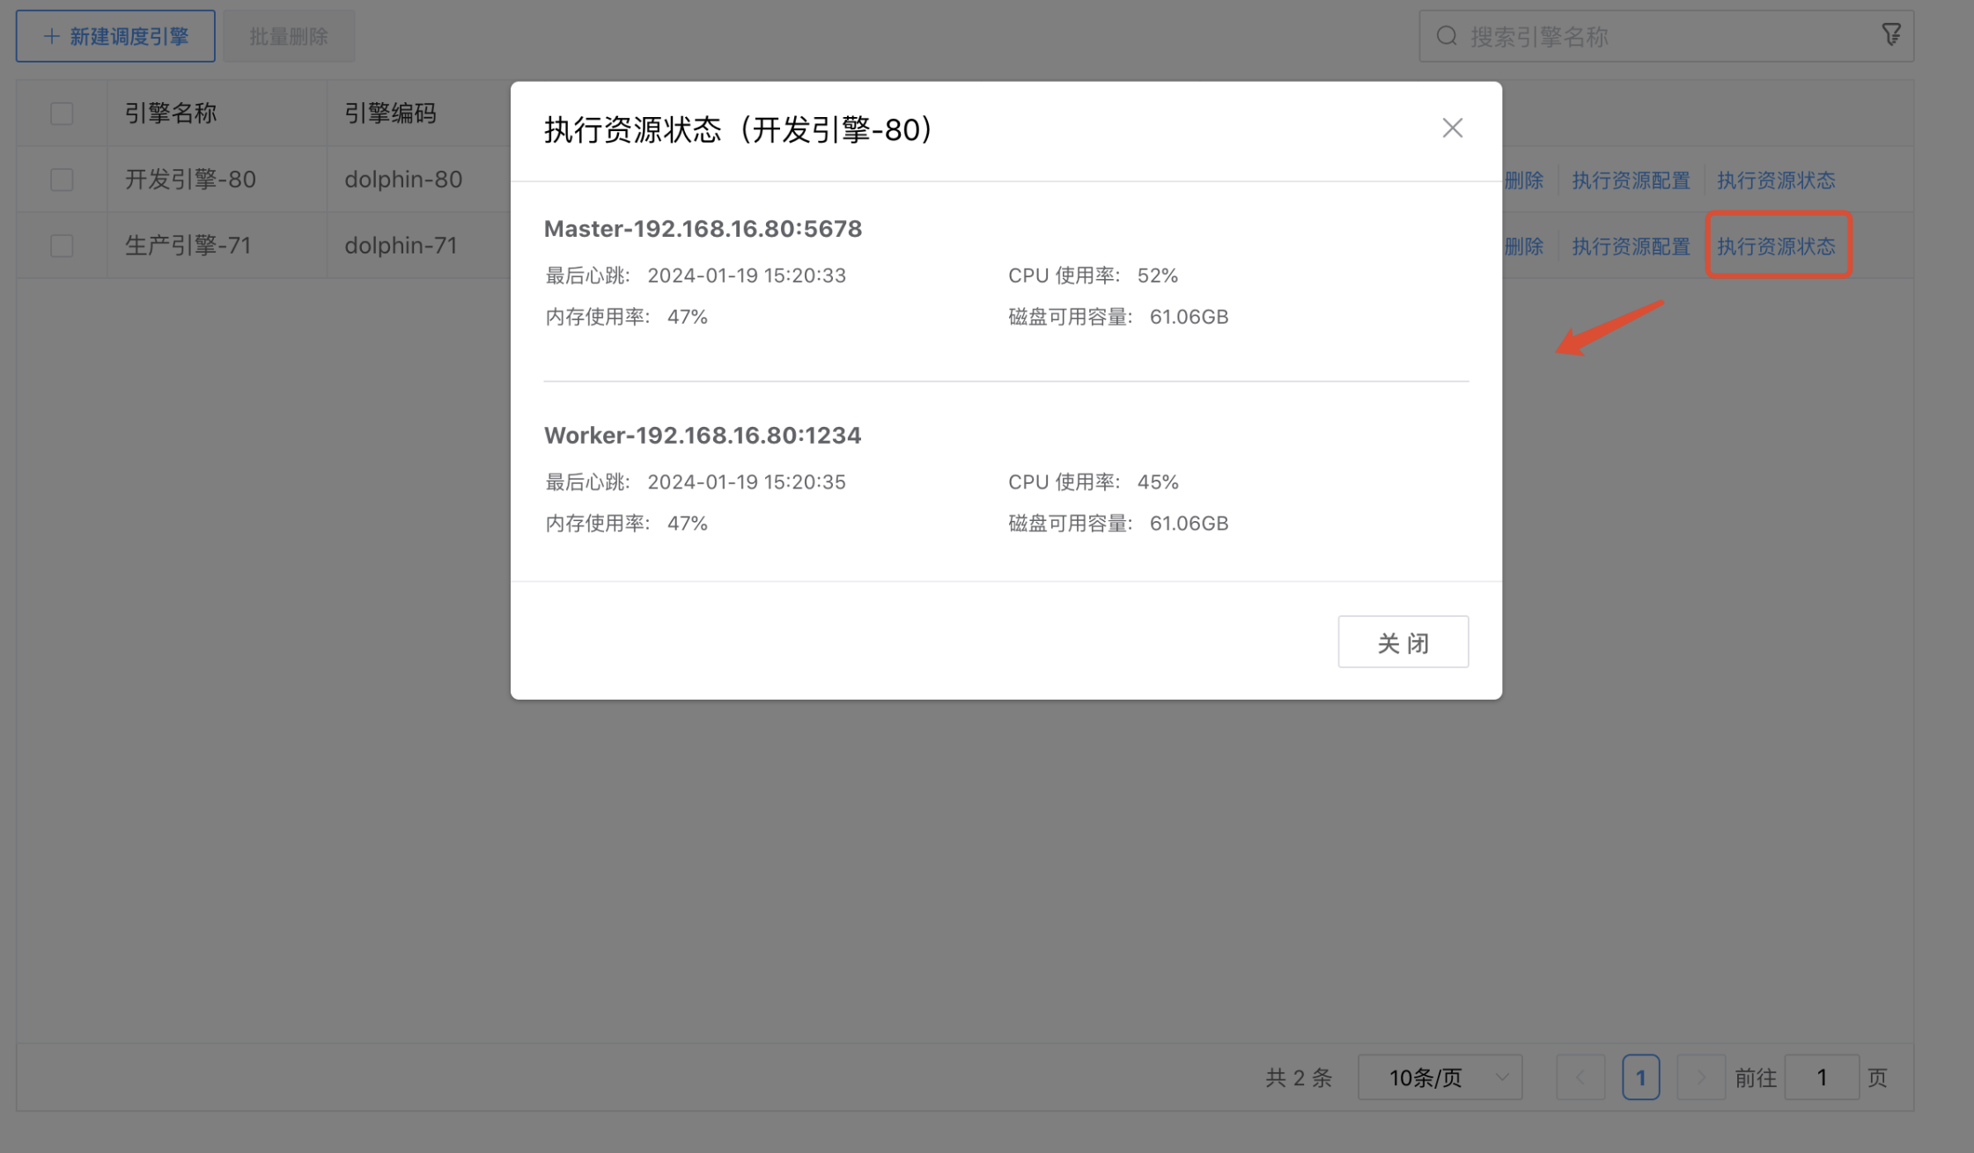Open 执行资源配置 for 生产引擎-71
1974x1153 pixels.
pos(1631,246)
